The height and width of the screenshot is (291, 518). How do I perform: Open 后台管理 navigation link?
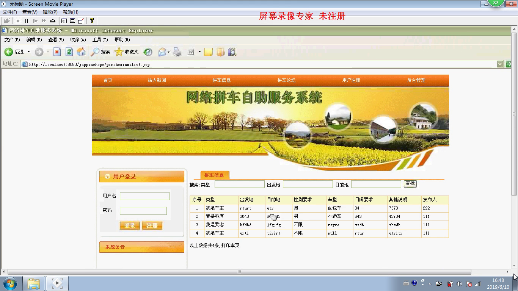coord(416,80)
